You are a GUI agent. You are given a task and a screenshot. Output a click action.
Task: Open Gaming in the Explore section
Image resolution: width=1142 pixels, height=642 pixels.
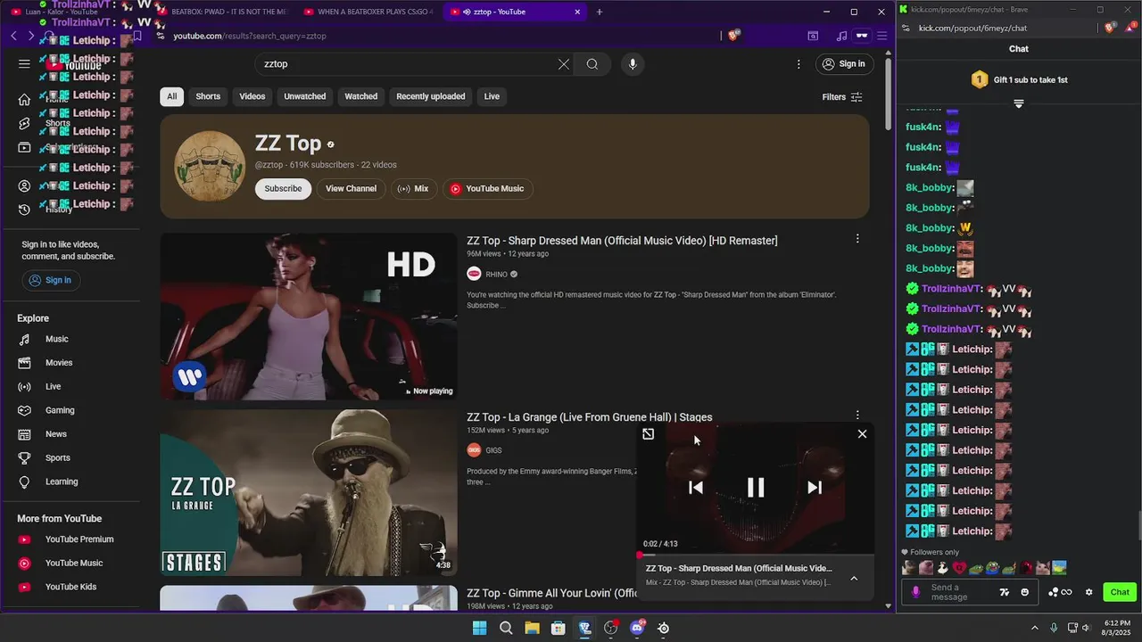point(60,410)
